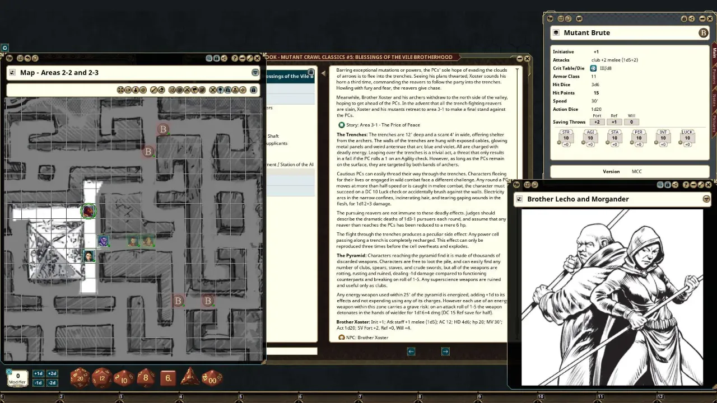Toggle the checkbox next to STR modifier

[x=559, y=143]
